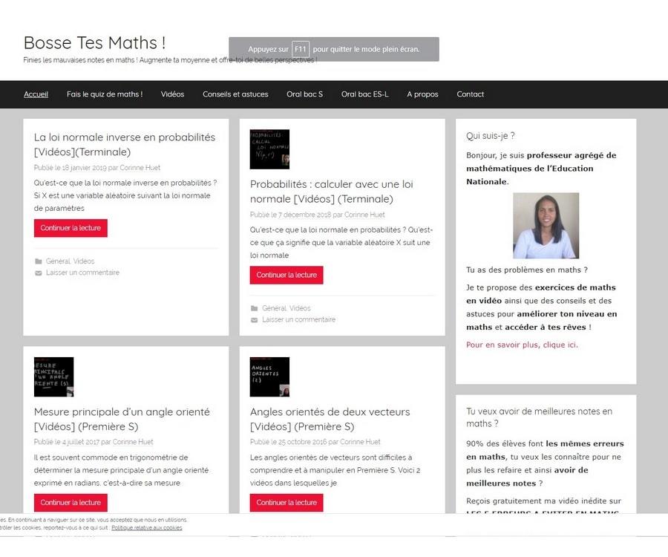Open the Mesure principale video thumbnail

click(x=53, y=377)
